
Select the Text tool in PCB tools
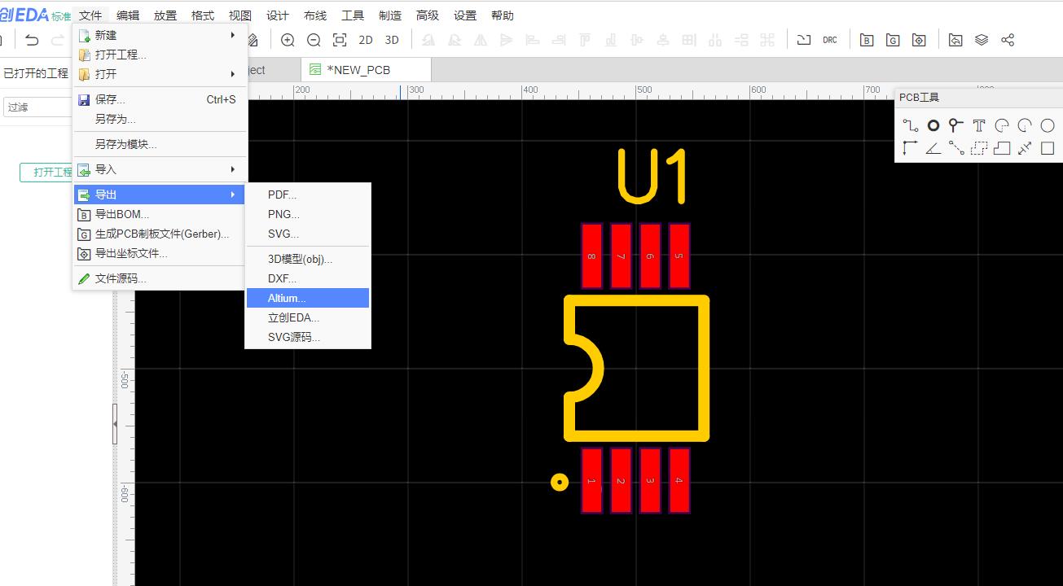pos(979,125)
